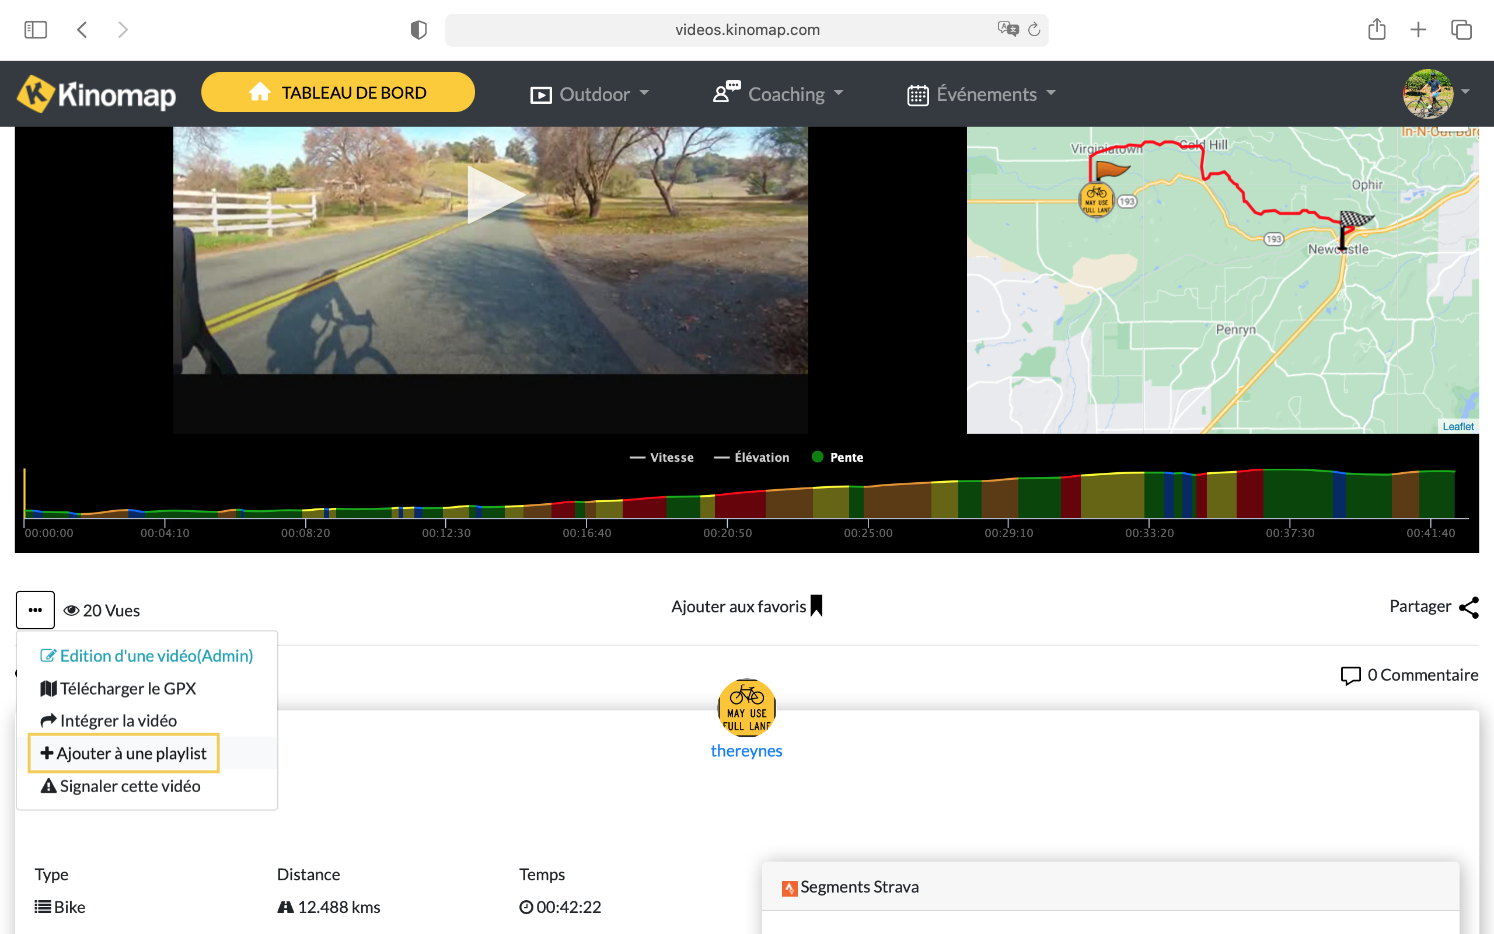This screenshot has height=934, width=1494.
Task: Click the eye icon next to 20 Vues
Action: [72, 611]
